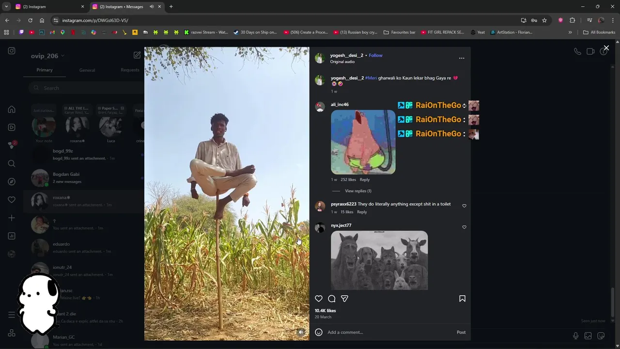This screenshot has height=349, width=620.
Task: Click the browser address bar
Action: [x=286, y=20]
